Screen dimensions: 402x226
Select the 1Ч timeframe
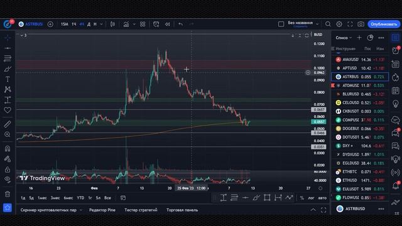[x=74, y=24]
